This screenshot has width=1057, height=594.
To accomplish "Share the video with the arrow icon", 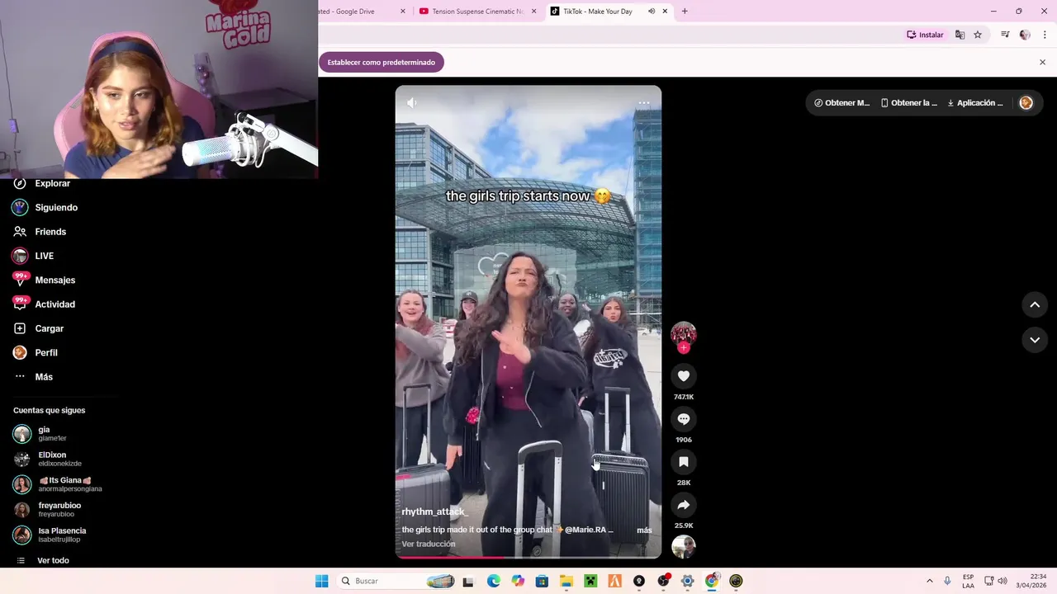I will (x=683, y=505).
